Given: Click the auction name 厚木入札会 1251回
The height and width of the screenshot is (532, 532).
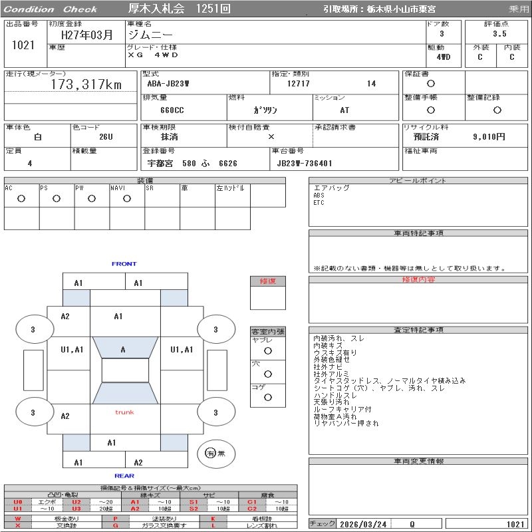Looking at the screenshot, I should pos(179,9).
